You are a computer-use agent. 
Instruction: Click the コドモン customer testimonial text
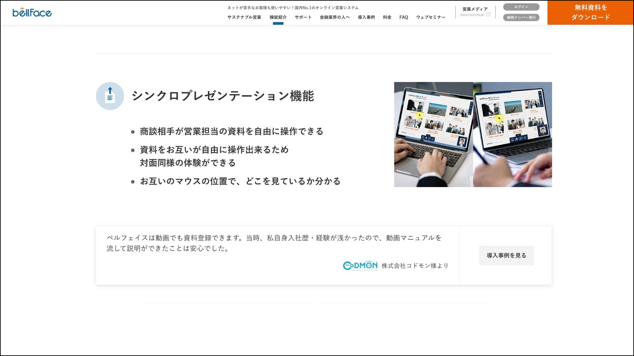click(x=273, y=244)
